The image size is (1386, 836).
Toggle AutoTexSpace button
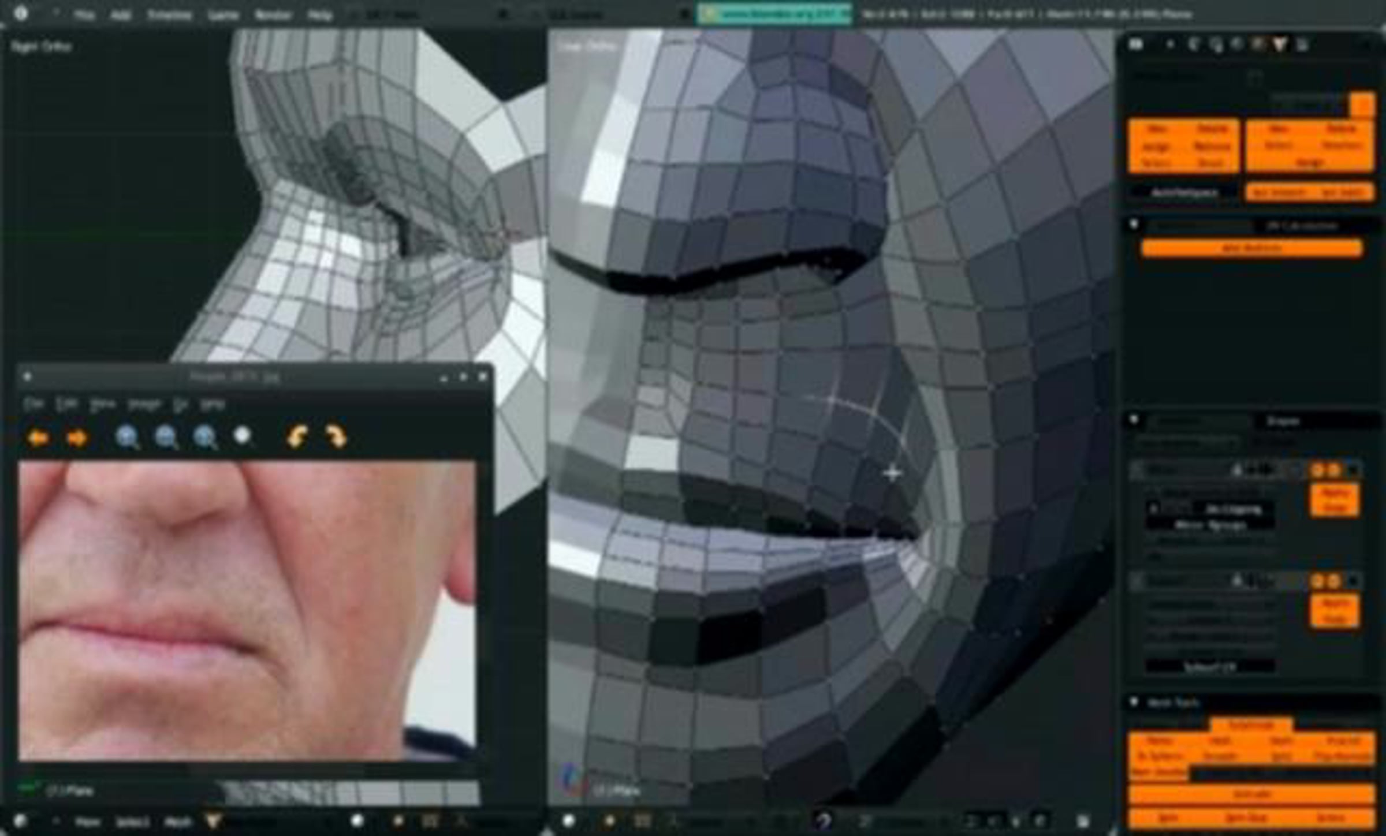(x=1184, y=192)
